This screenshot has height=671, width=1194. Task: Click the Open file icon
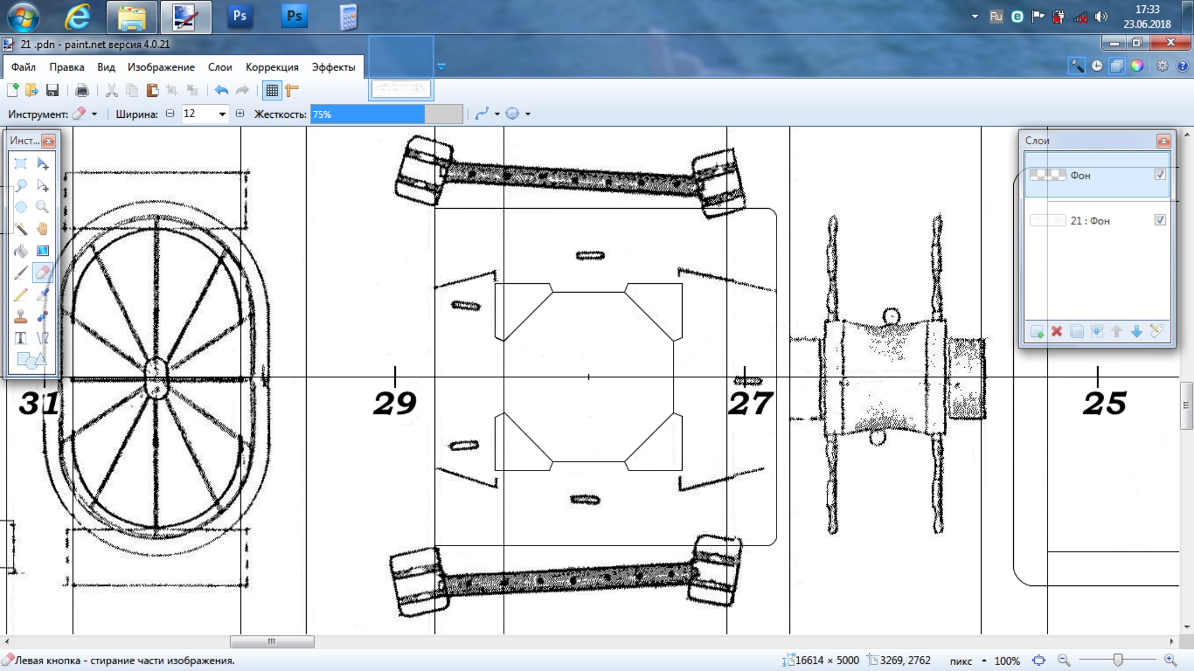click(x=31, y=90)
